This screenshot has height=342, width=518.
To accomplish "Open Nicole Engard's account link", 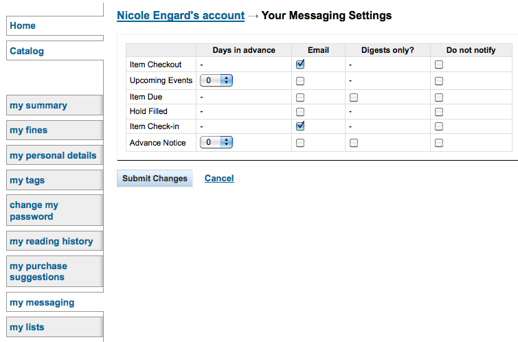I will point(181,16).
